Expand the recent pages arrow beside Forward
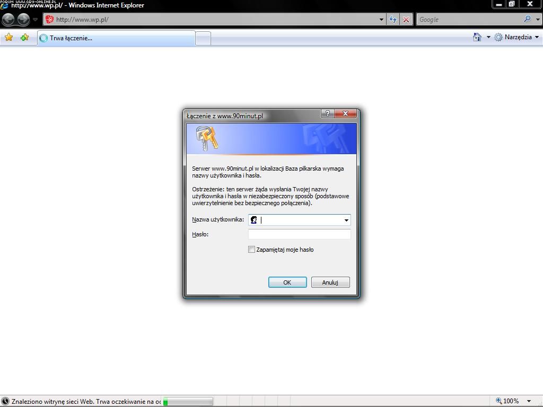543x407 pixels. click(x=36, y=20)
